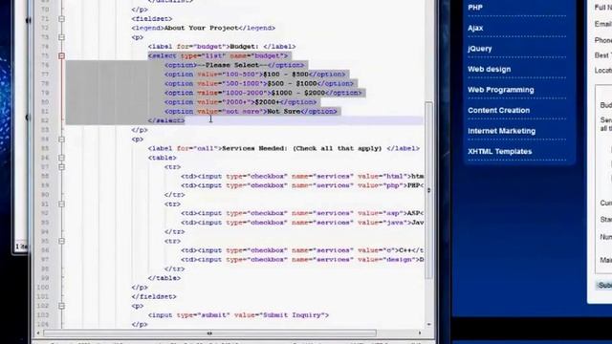612x344 pixels.
Task: Click the horizontal scrollbar right arrow
Action: coord(420,333)
